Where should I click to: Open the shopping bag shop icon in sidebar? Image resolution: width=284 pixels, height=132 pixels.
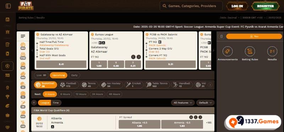[7, 115]
